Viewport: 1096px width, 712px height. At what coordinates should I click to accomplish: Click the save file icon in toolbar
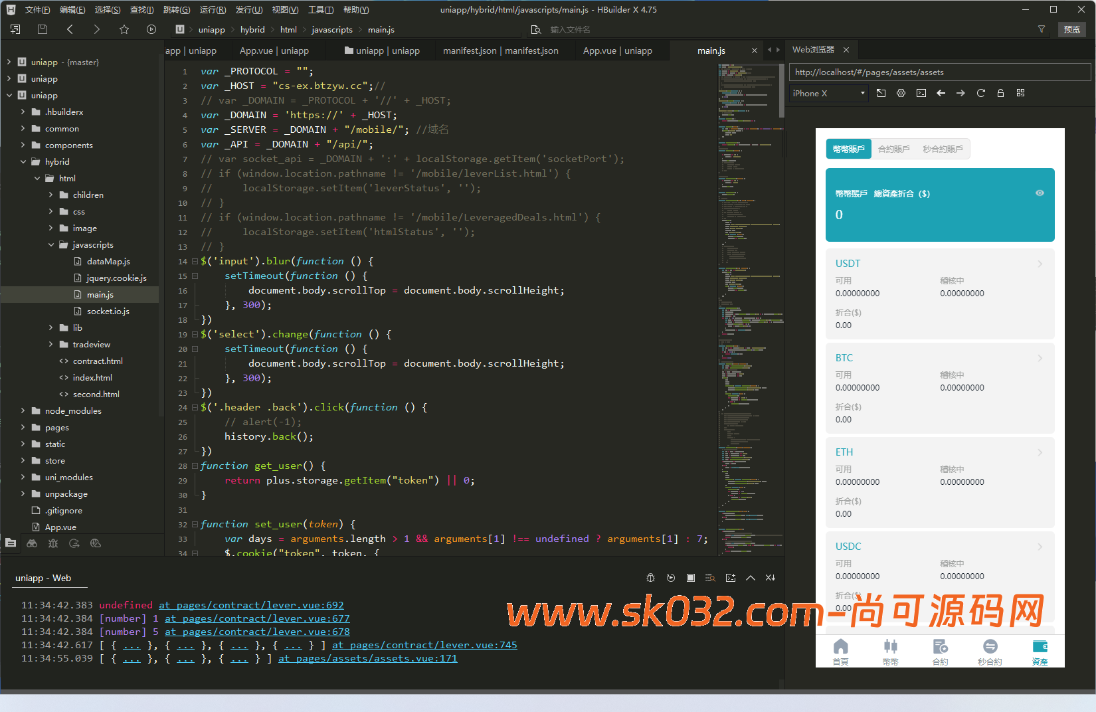click(x=43, y=29)
